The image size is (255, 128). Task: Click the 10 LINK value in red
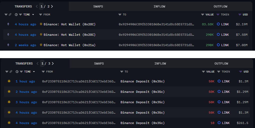[x=212, y=123]
